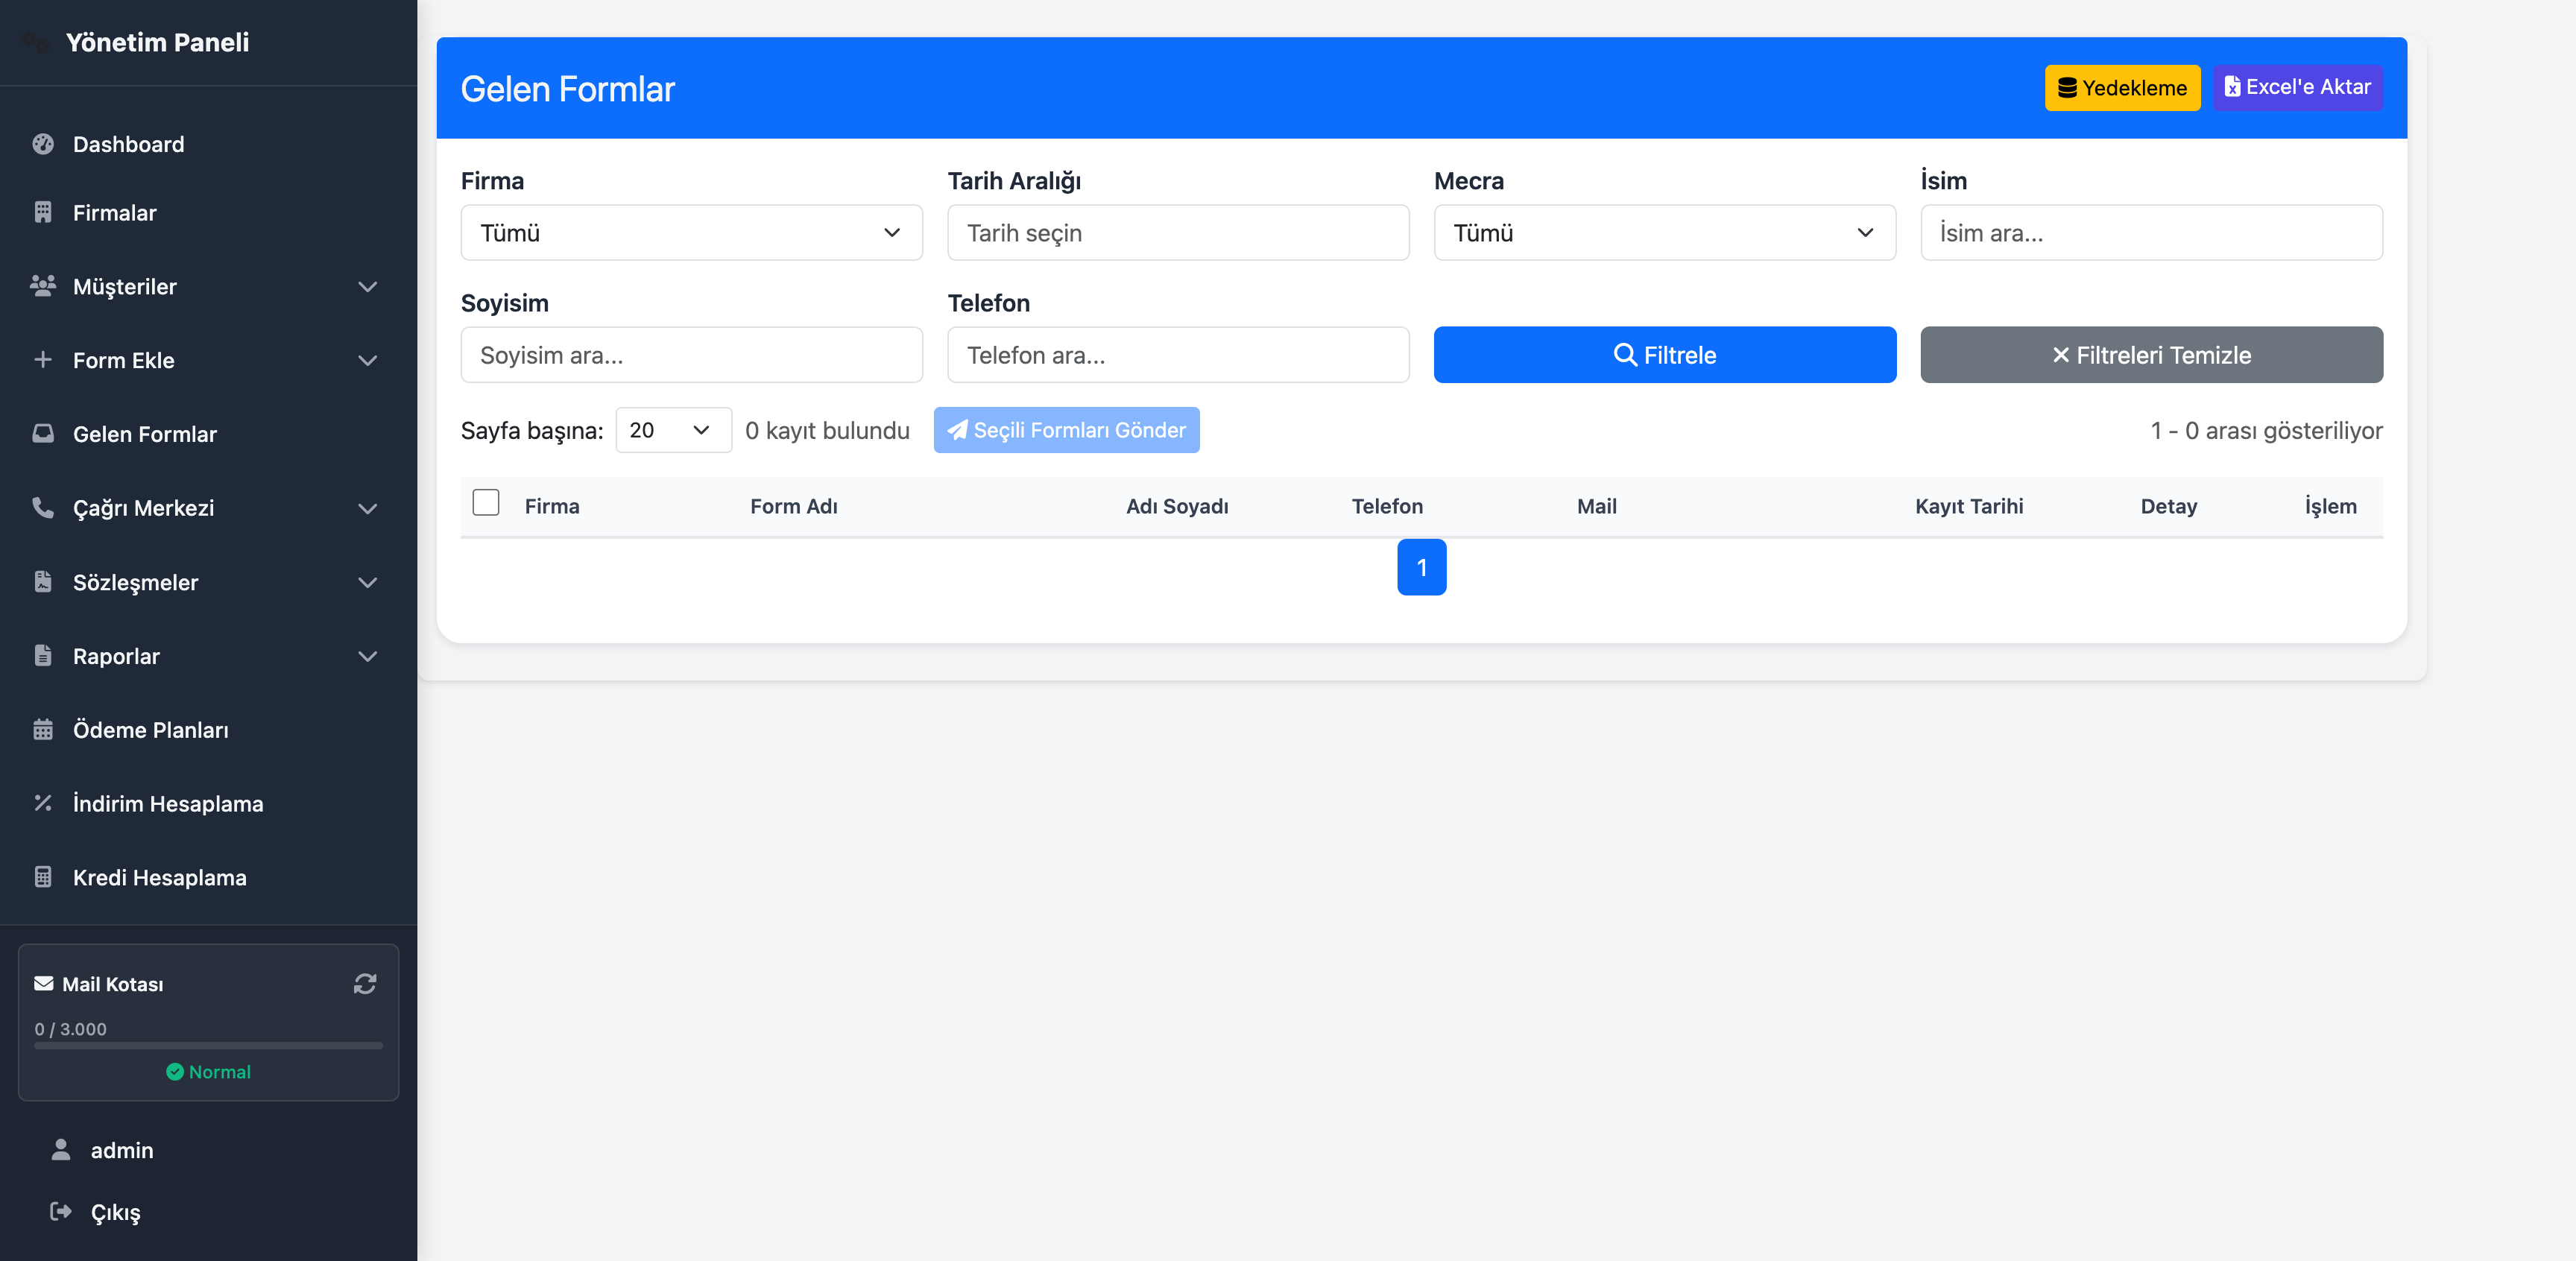Screen dimensions: 2576x1261
Task: Click the Çıkış logout icon
Action: pyautogui.click(x=61, y=1211)
